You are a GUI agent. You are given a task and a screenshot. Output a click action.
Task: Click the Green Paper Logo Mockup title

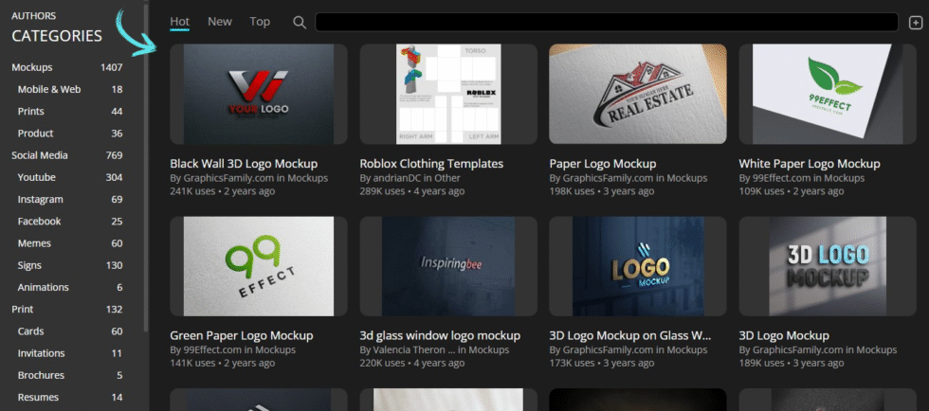(241, 335)
